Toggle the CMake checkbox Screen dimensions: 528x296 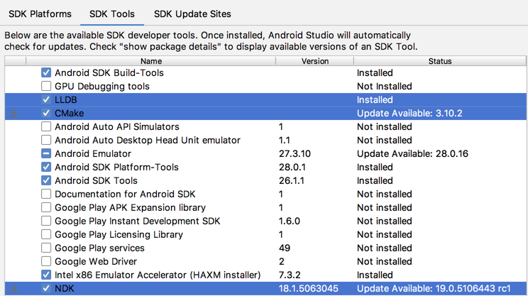tap(46, 114)
